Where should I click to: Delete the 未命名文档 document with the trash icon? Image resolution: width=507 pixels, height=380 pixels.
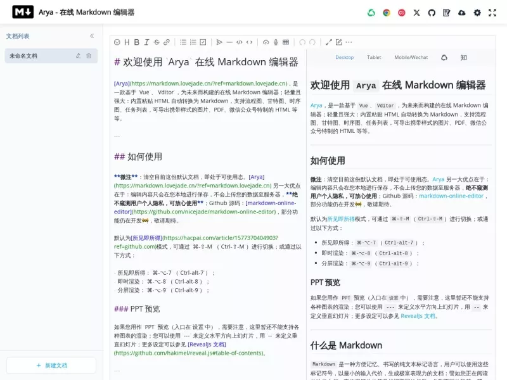point(89,56)
